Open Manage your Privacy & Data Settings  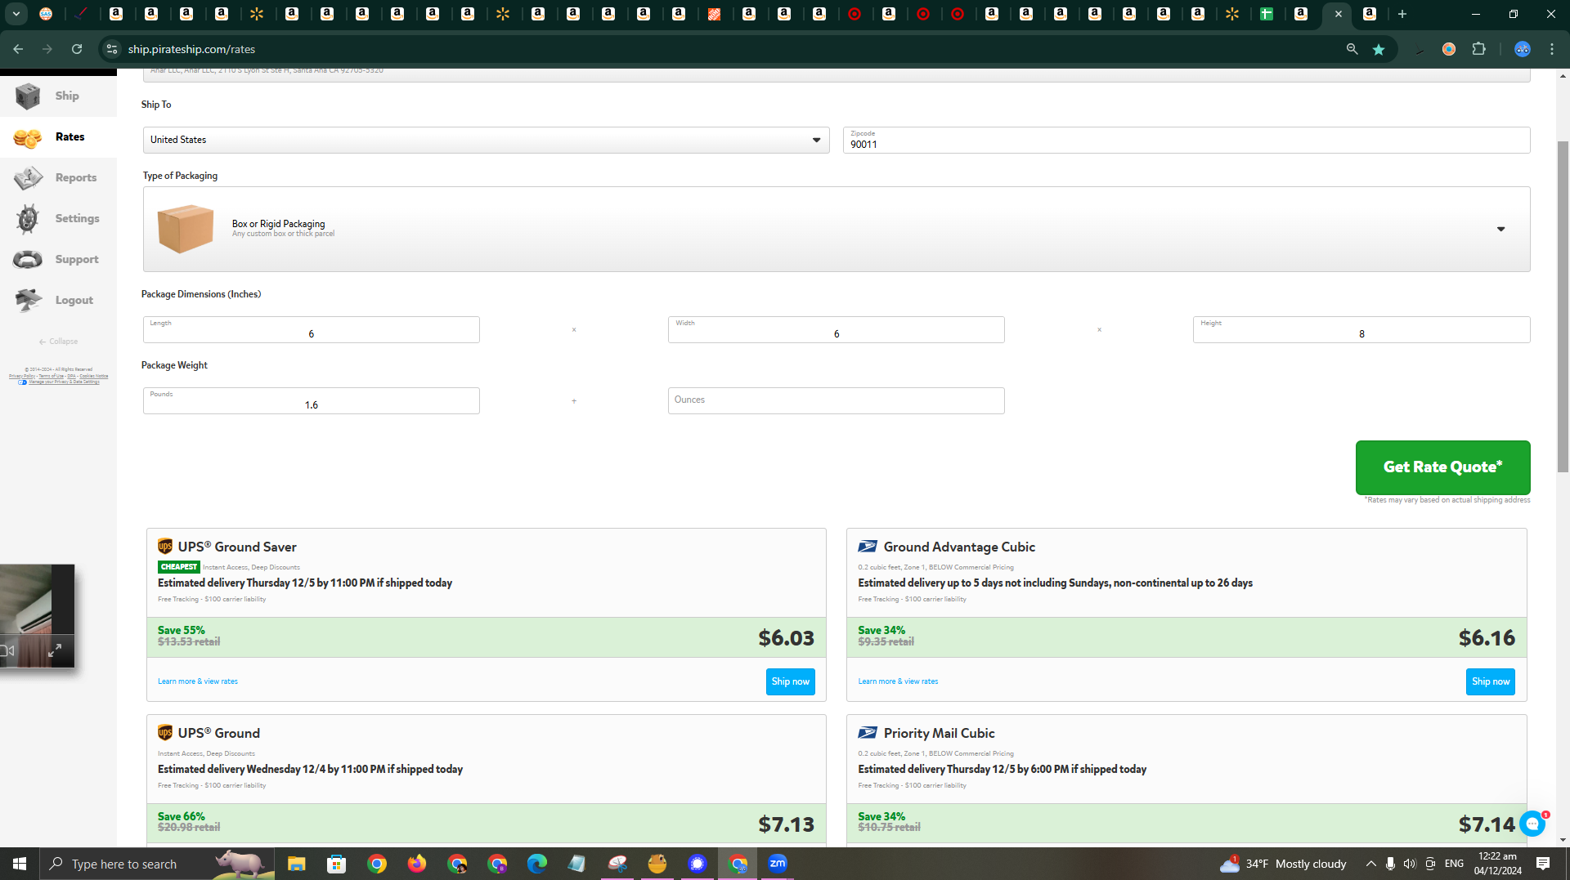click(x=64, y=382)
